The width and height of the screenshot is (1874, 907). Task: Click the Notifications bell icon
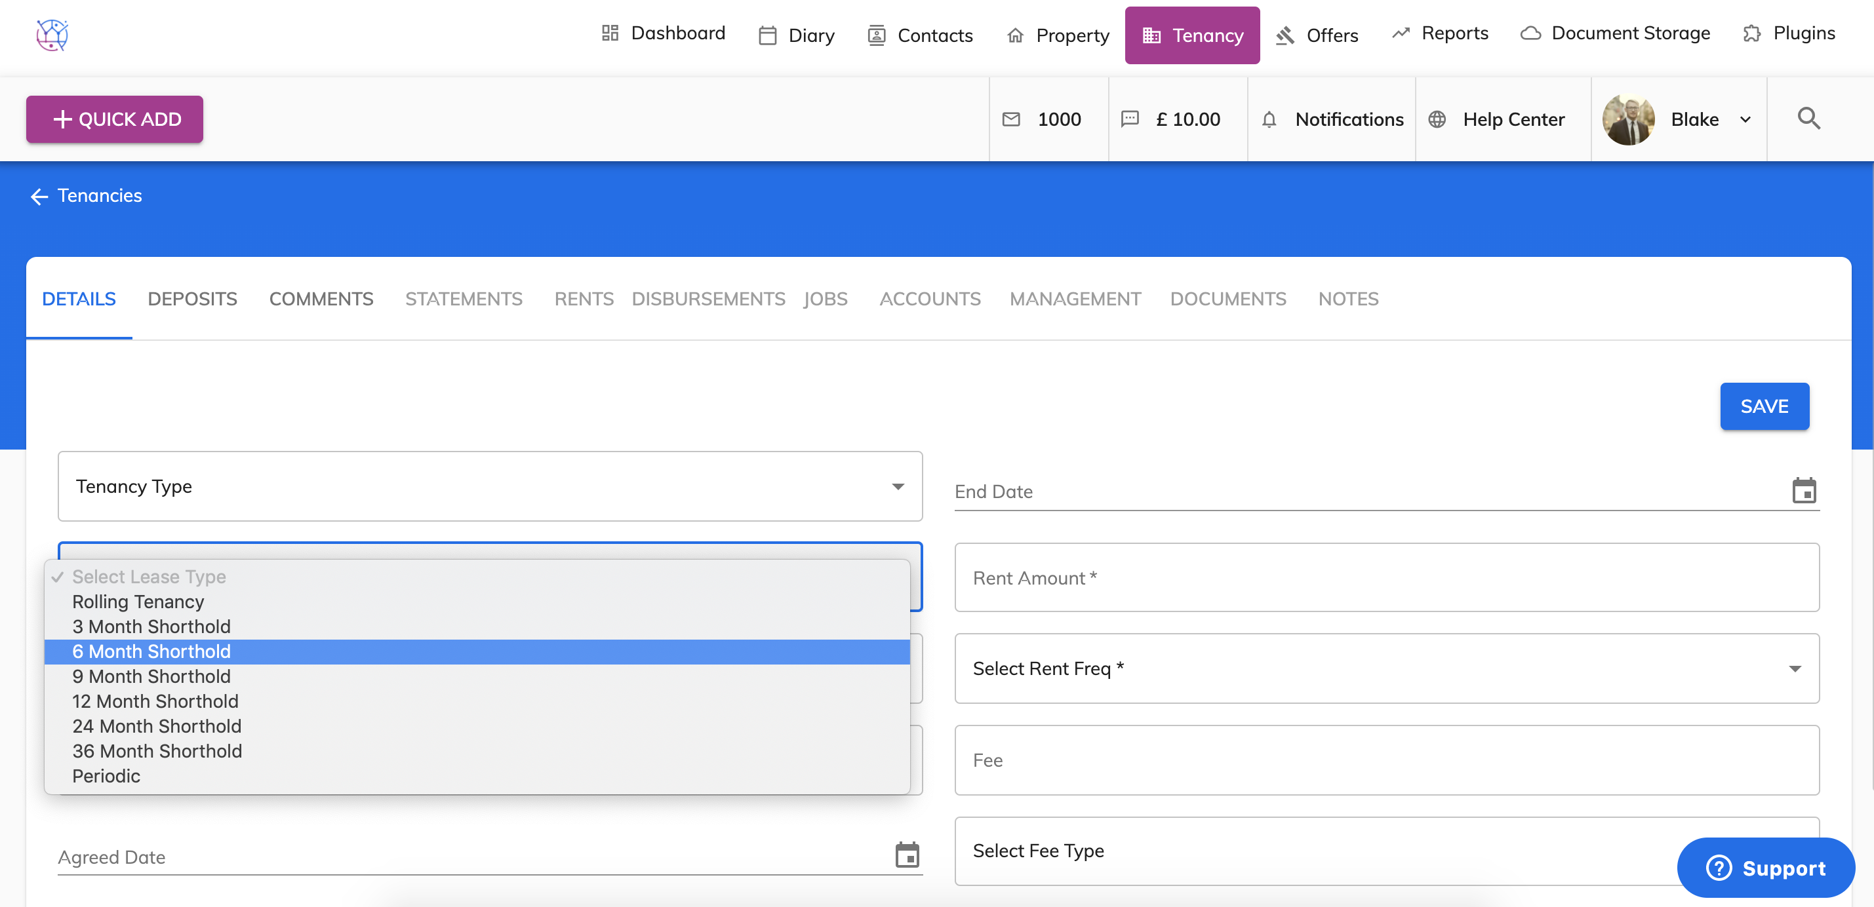pyautogui.click(x=1269, y=119)
